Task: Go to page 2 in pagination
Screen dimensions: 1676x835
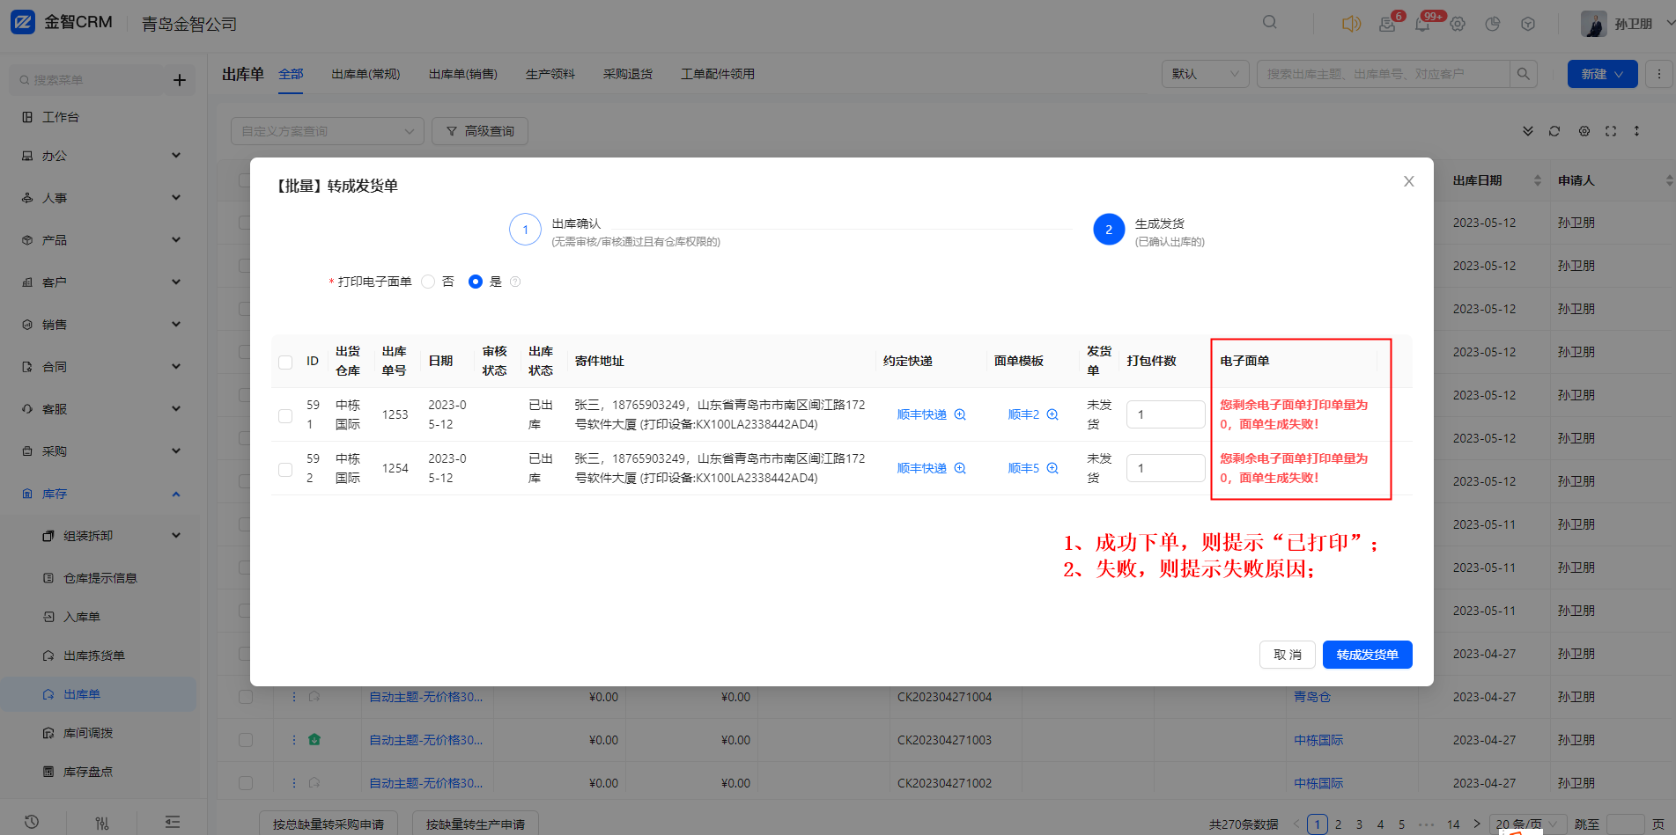Action: coord(1338,824)
